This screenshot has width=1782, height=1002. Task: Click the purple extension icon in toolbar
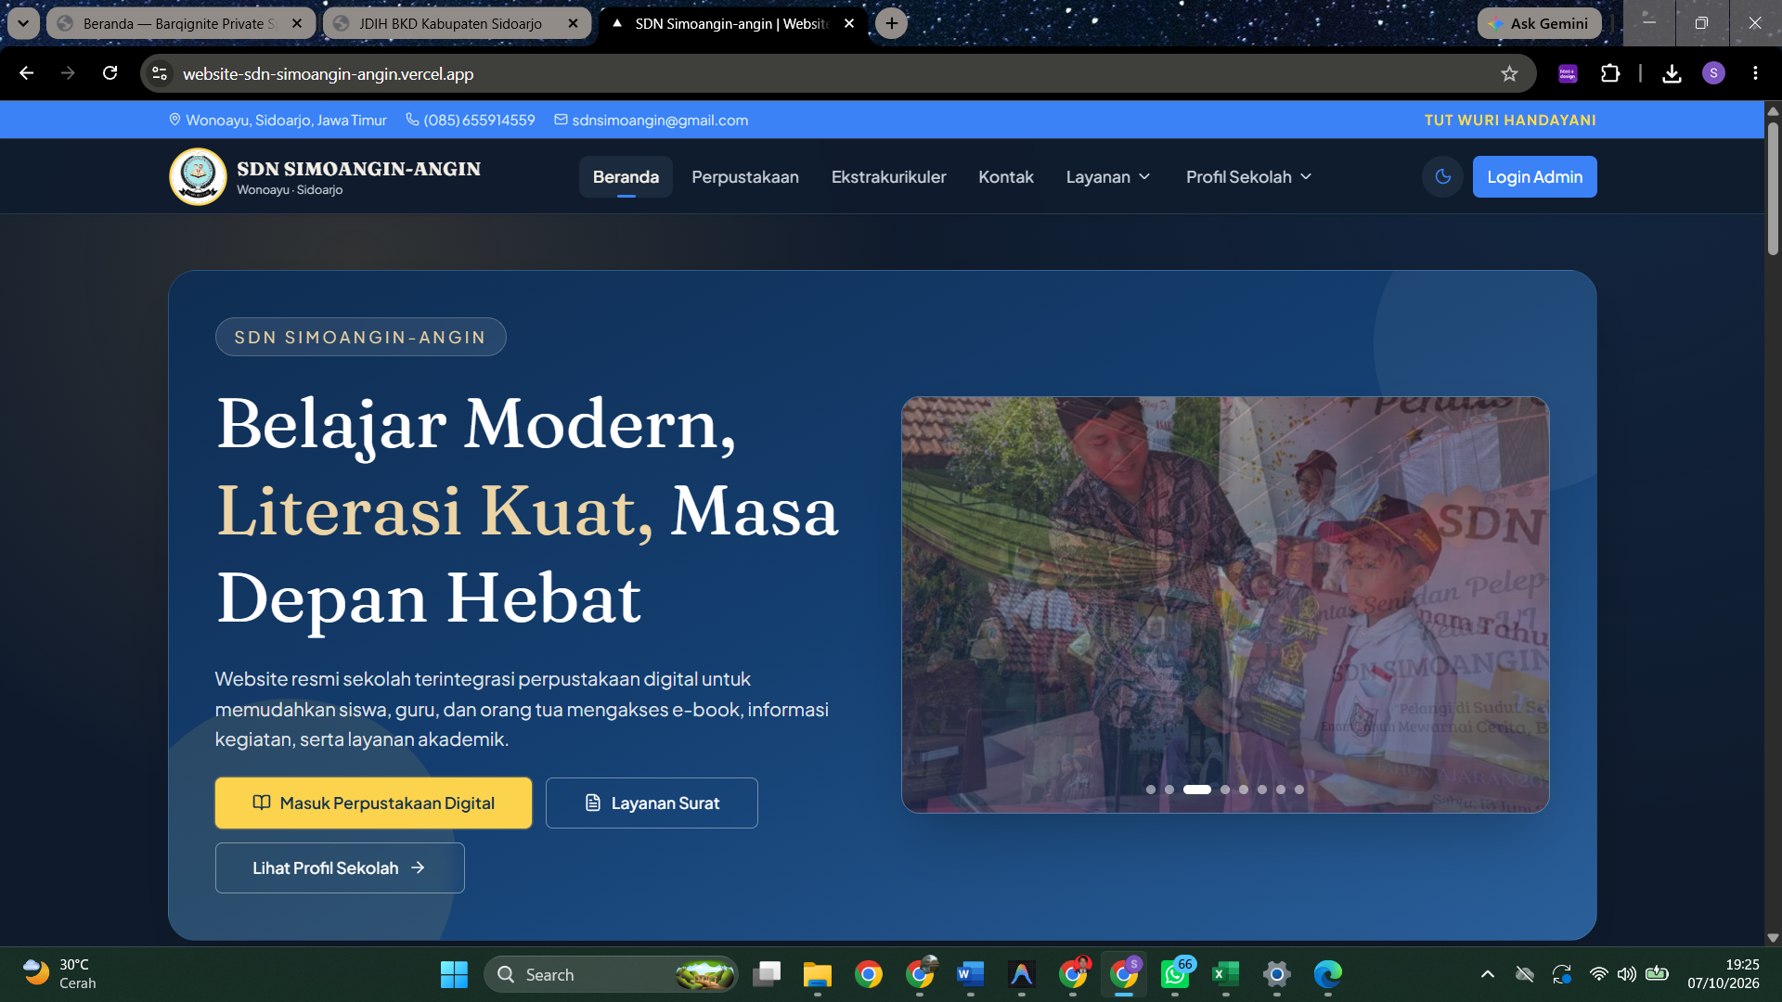1568,73
